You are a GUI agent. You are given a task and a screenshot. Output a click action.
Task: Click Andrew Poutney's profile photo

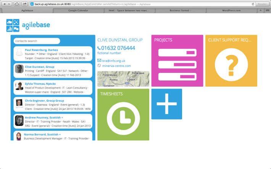19,121
